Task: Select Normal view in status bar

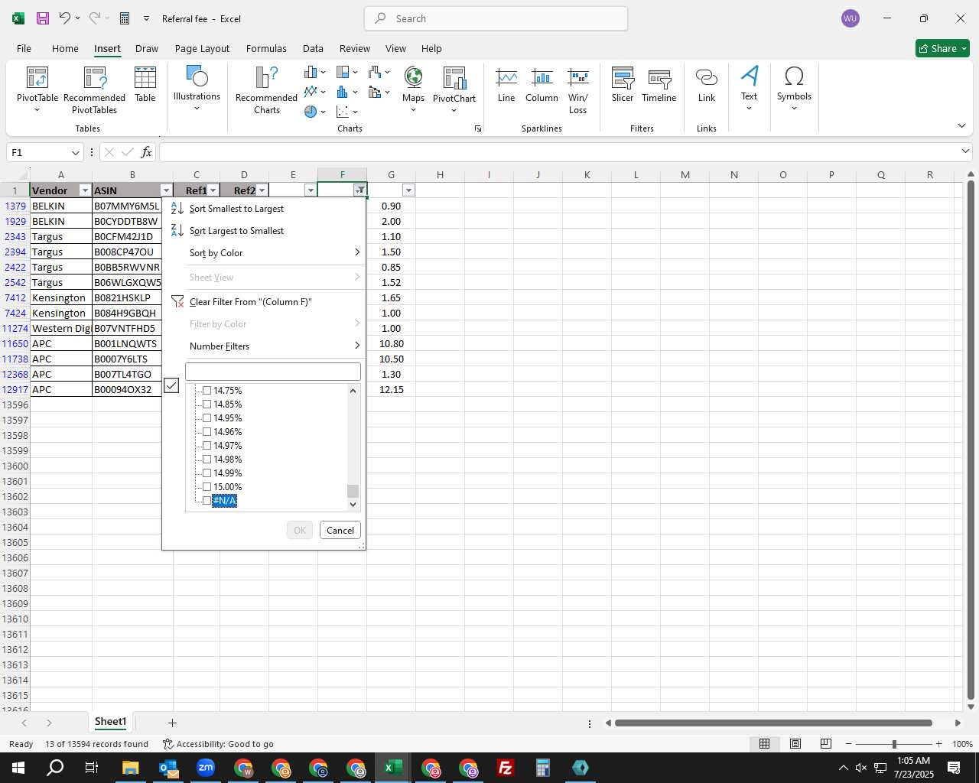Action: pos(764,744)
